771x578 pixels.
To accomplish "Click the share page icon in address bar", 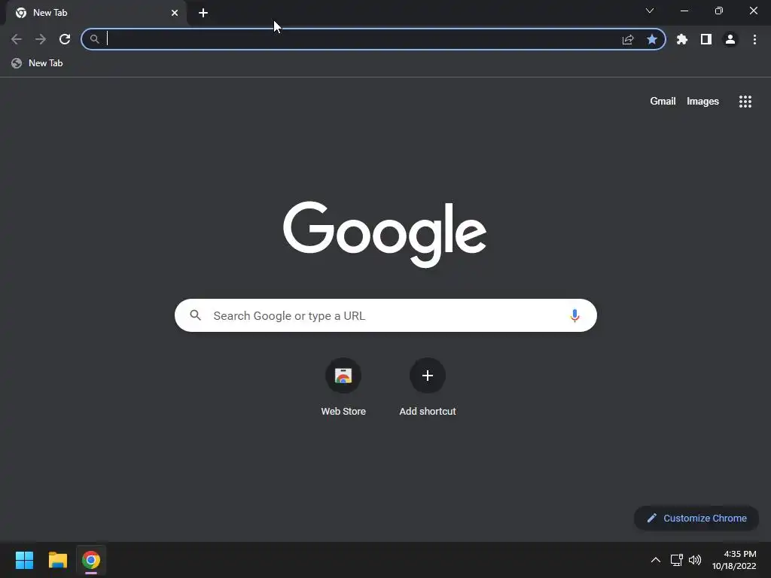I will (x=628, y=39).
